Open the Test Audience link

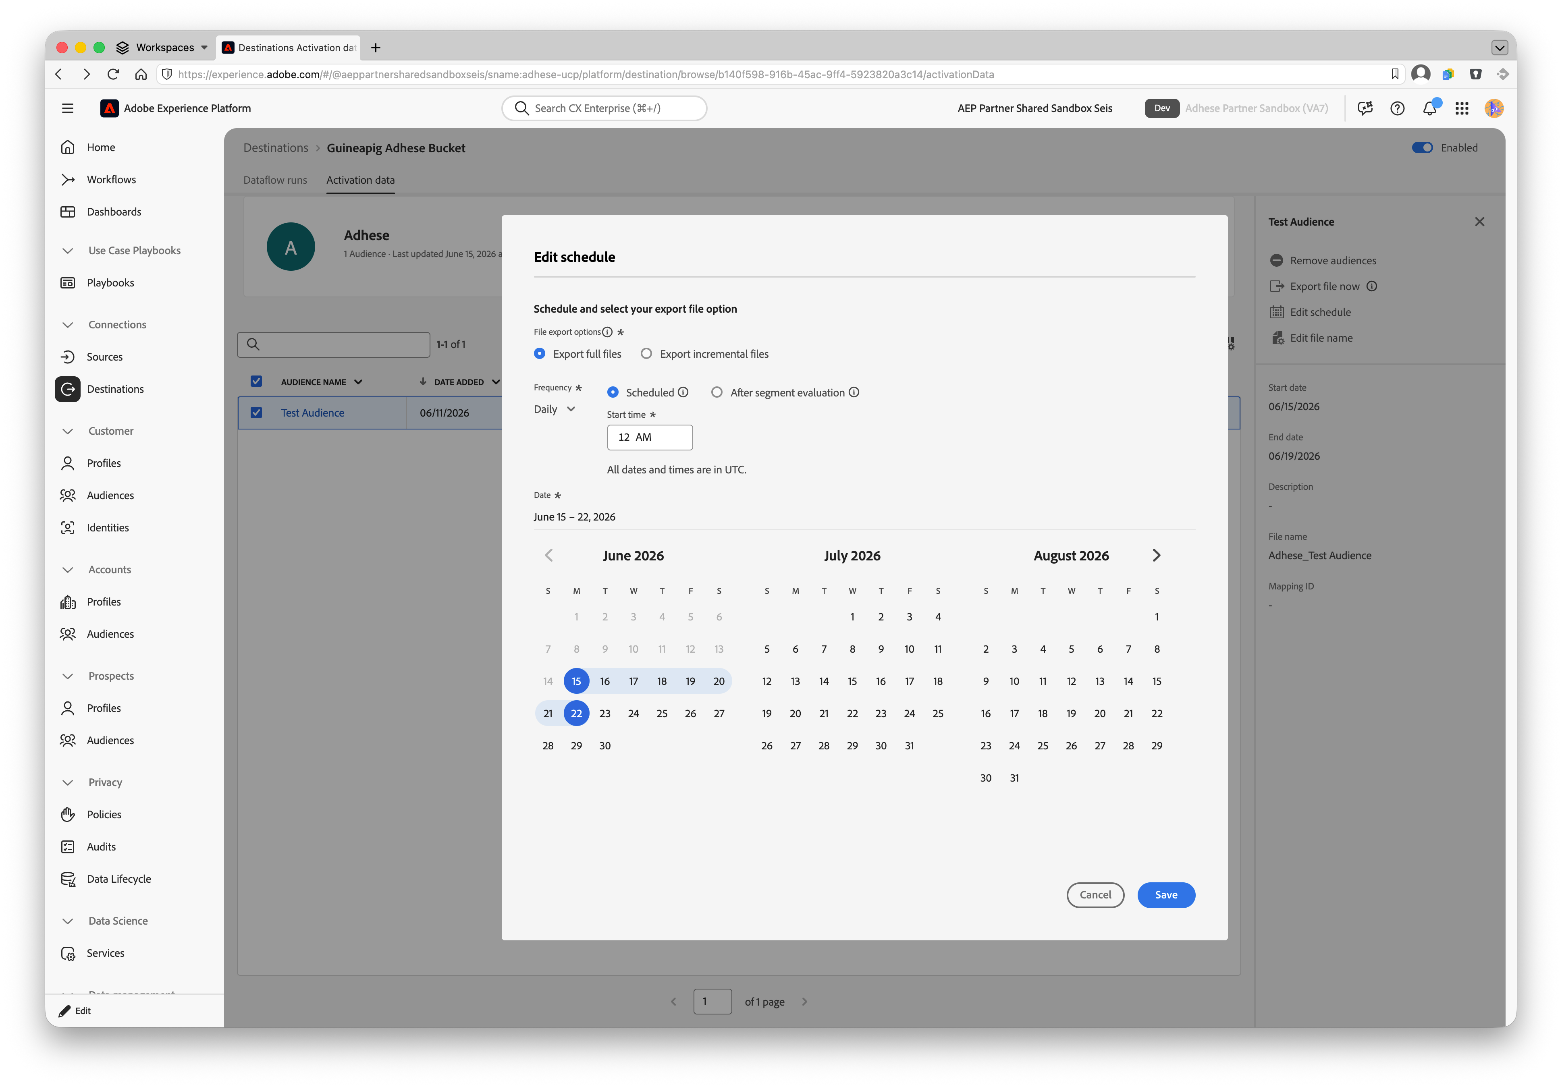point(312,412)
